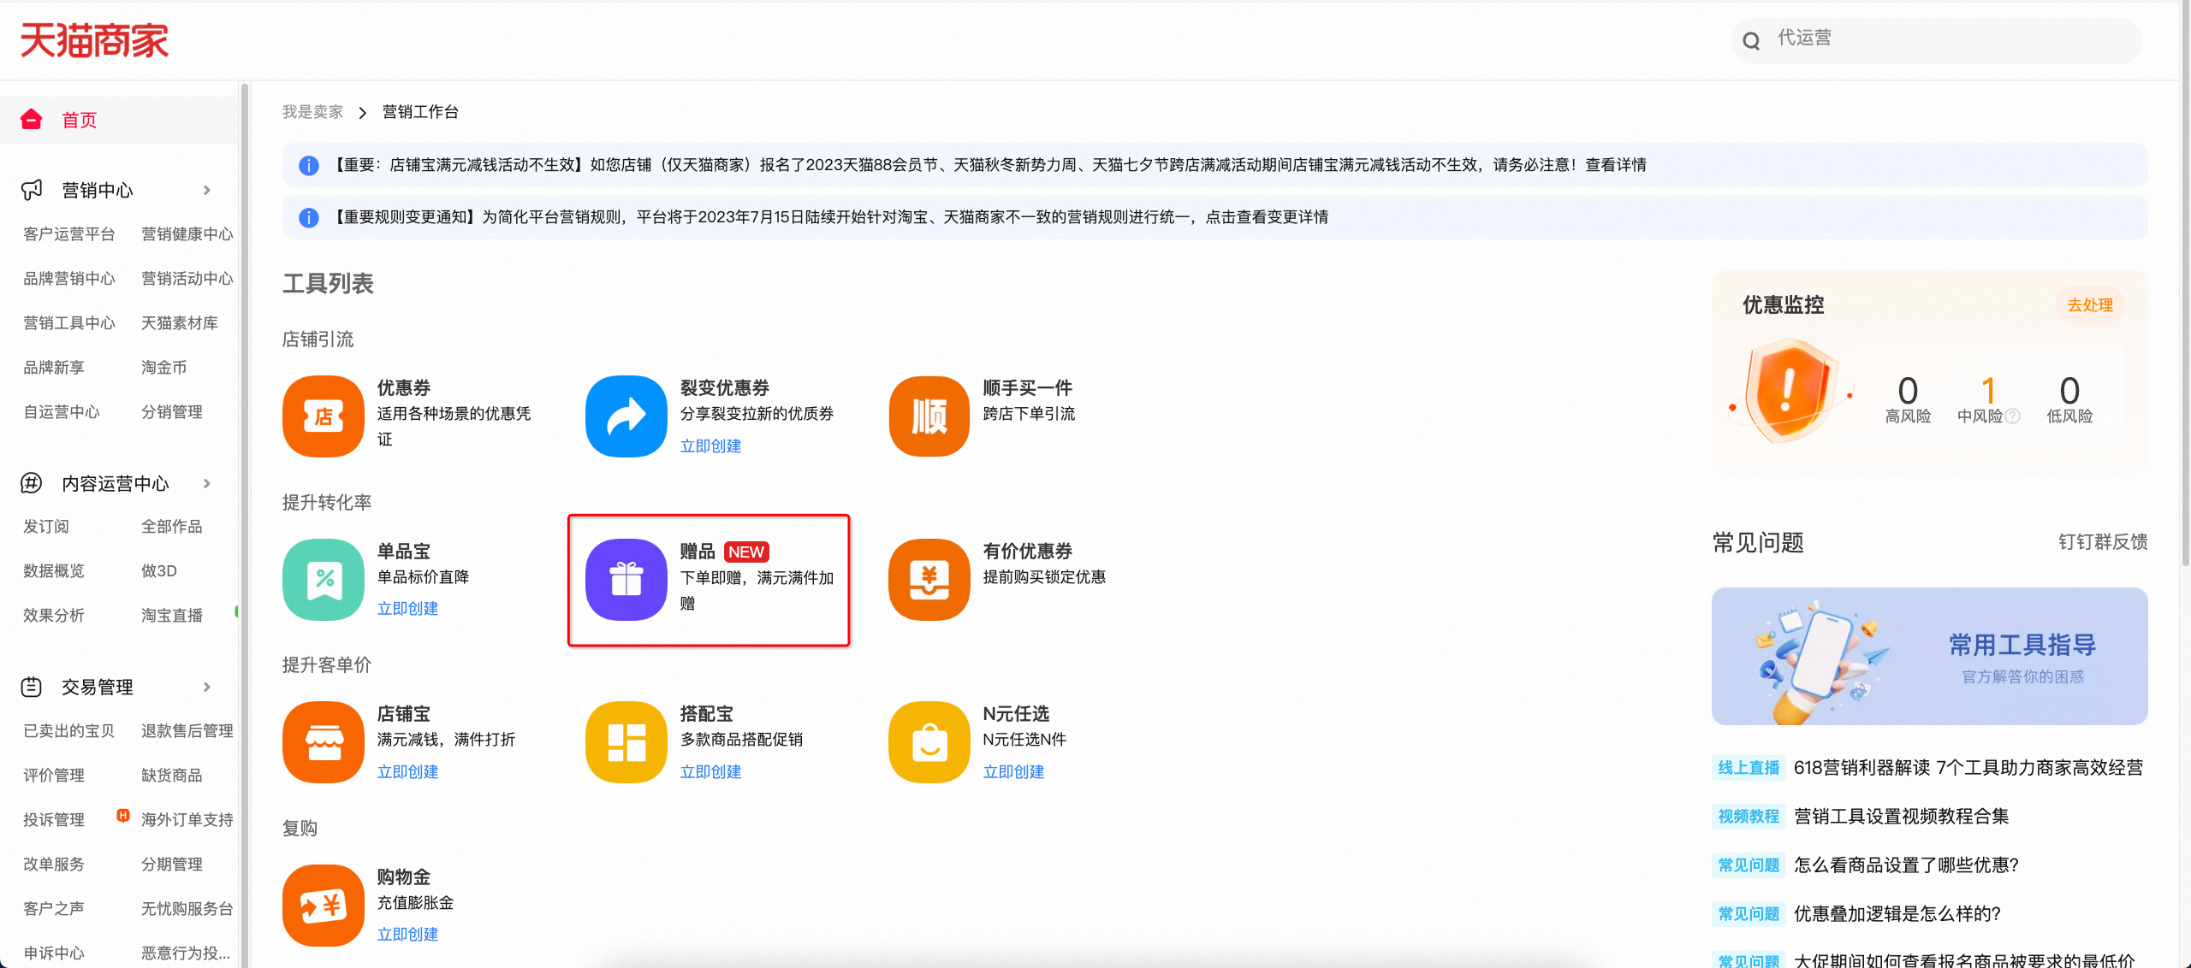The image size is (2191, 968).
Task: Click the 低风险 count 0
Action: pos(2069,391)
